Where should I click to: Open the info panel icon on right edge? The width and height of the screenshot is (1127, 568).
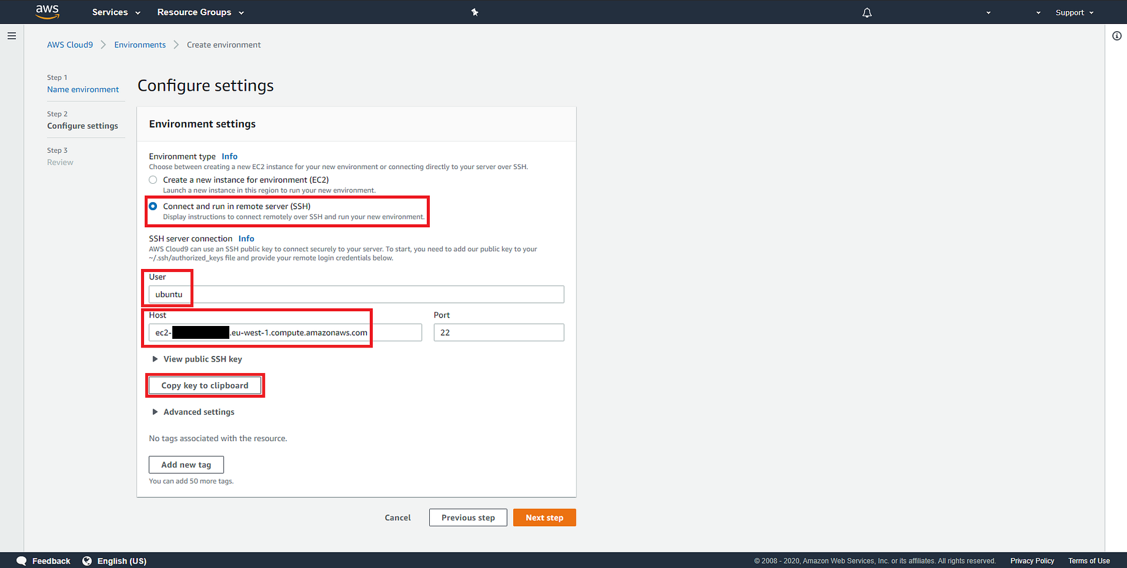point(1117,36)
